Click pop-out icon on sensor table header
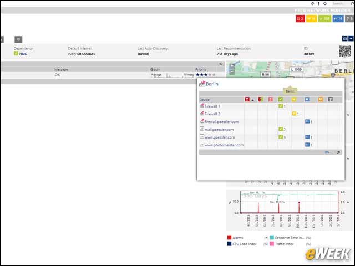This screenshot has height=266, width=355. pos(221,64)
